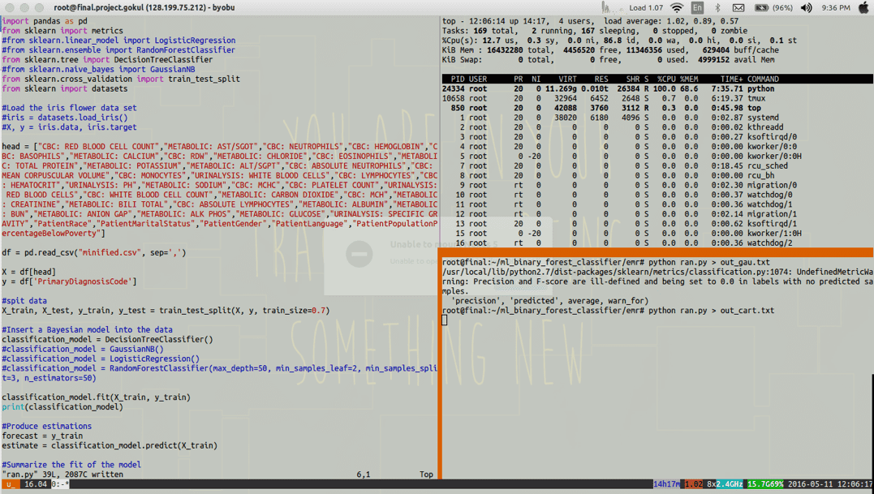
Task: Select byobu window tab '0:-*'
Action: [60, 484]
